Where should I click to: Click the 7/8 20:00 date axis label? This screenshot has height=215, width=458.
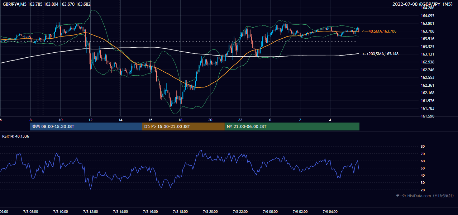[210, 212]
